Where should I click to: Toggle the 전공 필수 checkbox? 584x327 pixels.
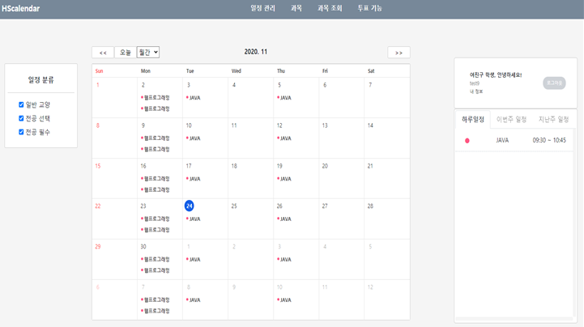point(21,132)
